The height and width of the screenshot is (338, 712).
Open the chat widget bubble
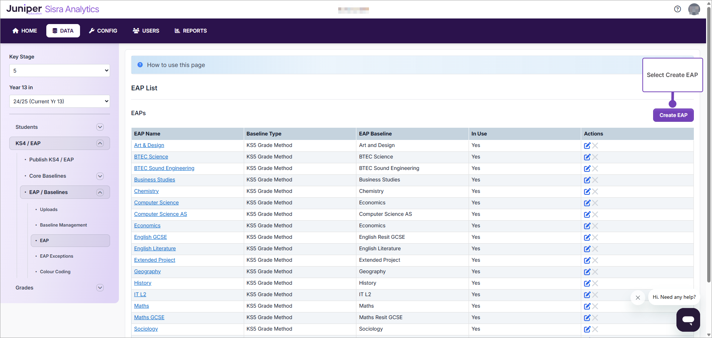[x=688, y=319]
